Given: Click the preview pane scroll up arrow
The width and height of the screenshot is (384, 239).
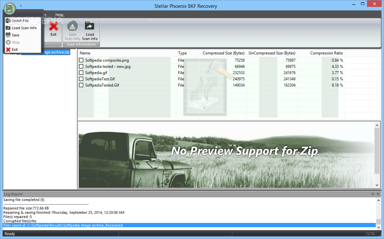Looking at the screenshot, I should [x=377, y=125].
